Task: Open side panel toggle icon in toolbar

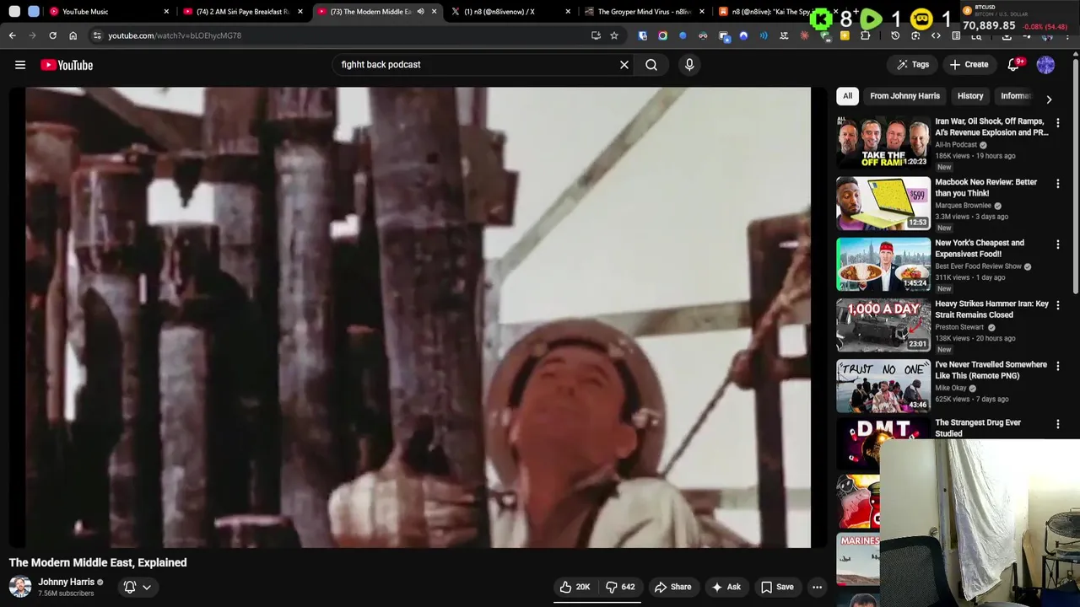Action: 956,35
